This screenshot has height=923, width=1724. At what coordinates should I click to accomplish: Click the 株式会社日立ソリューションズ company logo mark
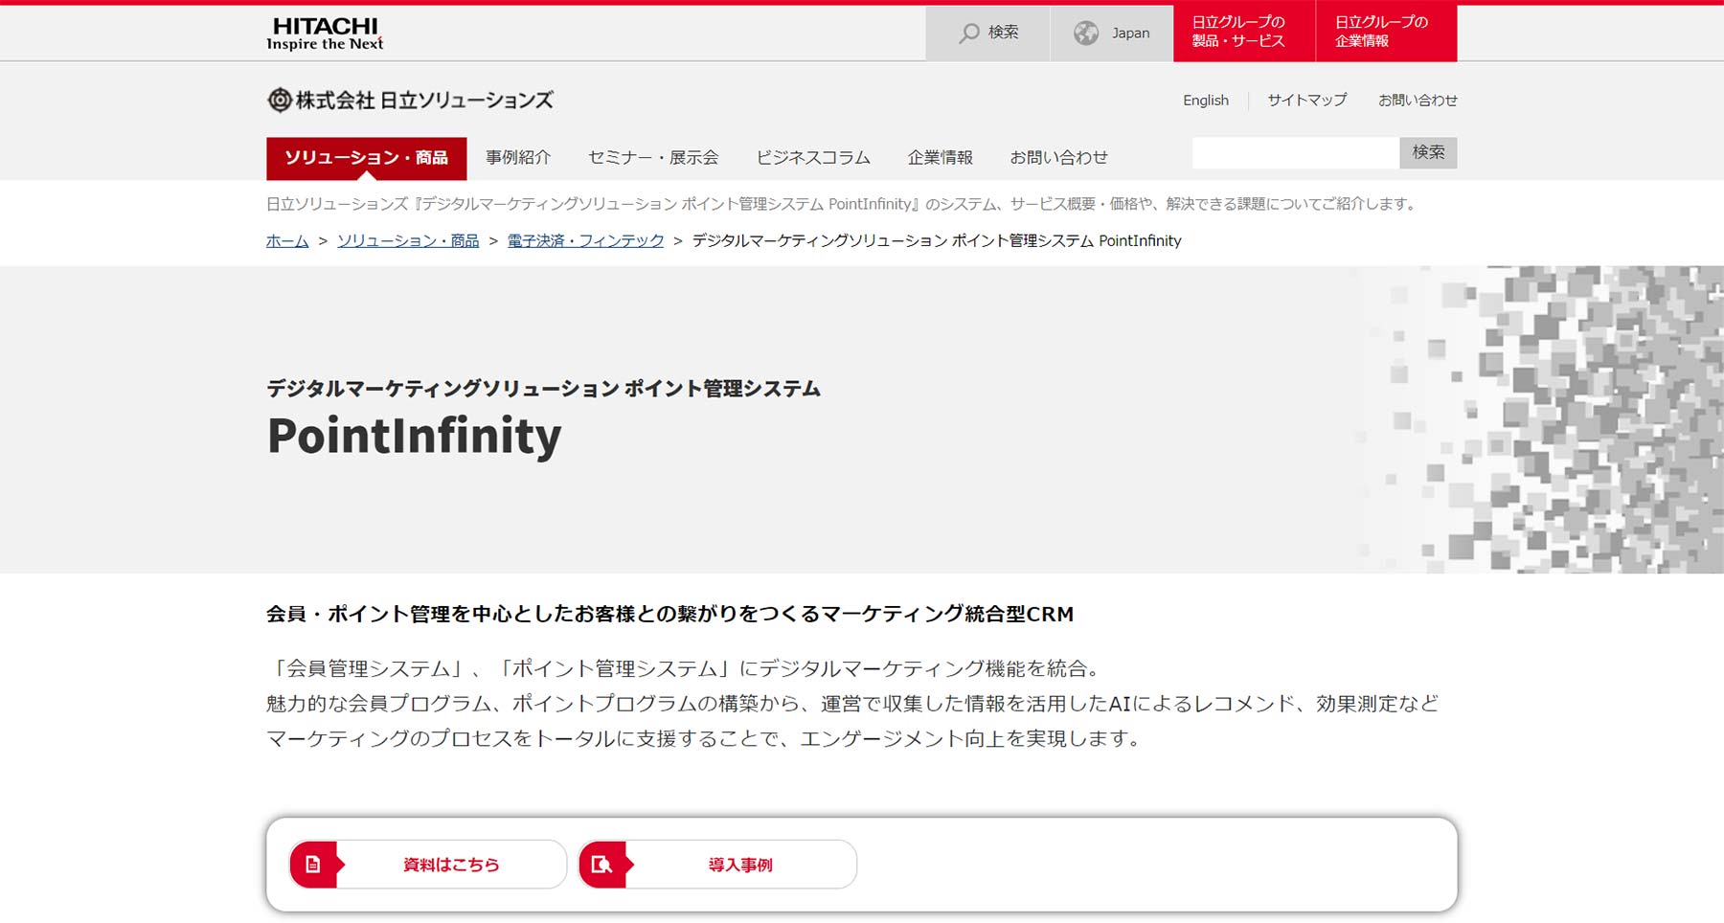(278, 99)
